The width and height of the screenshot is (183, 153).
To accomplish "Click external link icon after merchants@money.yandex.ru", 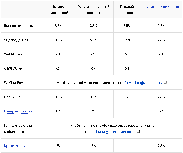I will tap(138, 132).
